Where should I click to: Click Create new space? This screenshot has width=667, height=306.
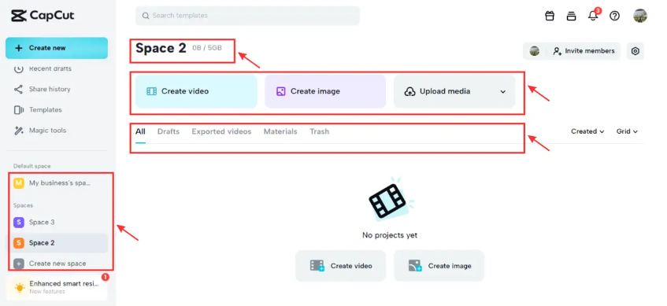coord(57,264)
